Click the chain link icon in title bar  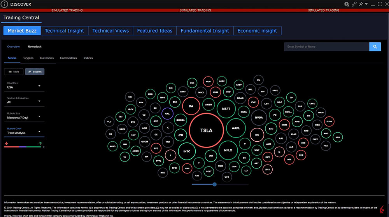pos(354,4)
